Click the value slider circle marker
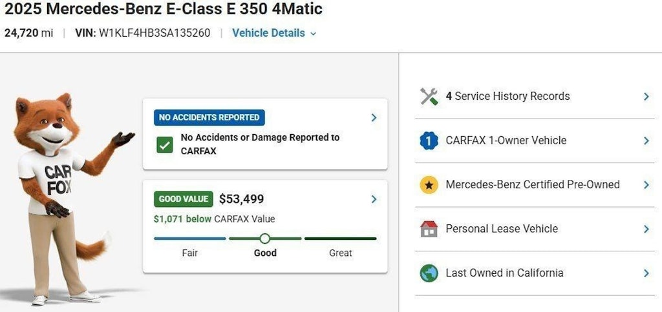662x312 pixels. tap(264, 239)
